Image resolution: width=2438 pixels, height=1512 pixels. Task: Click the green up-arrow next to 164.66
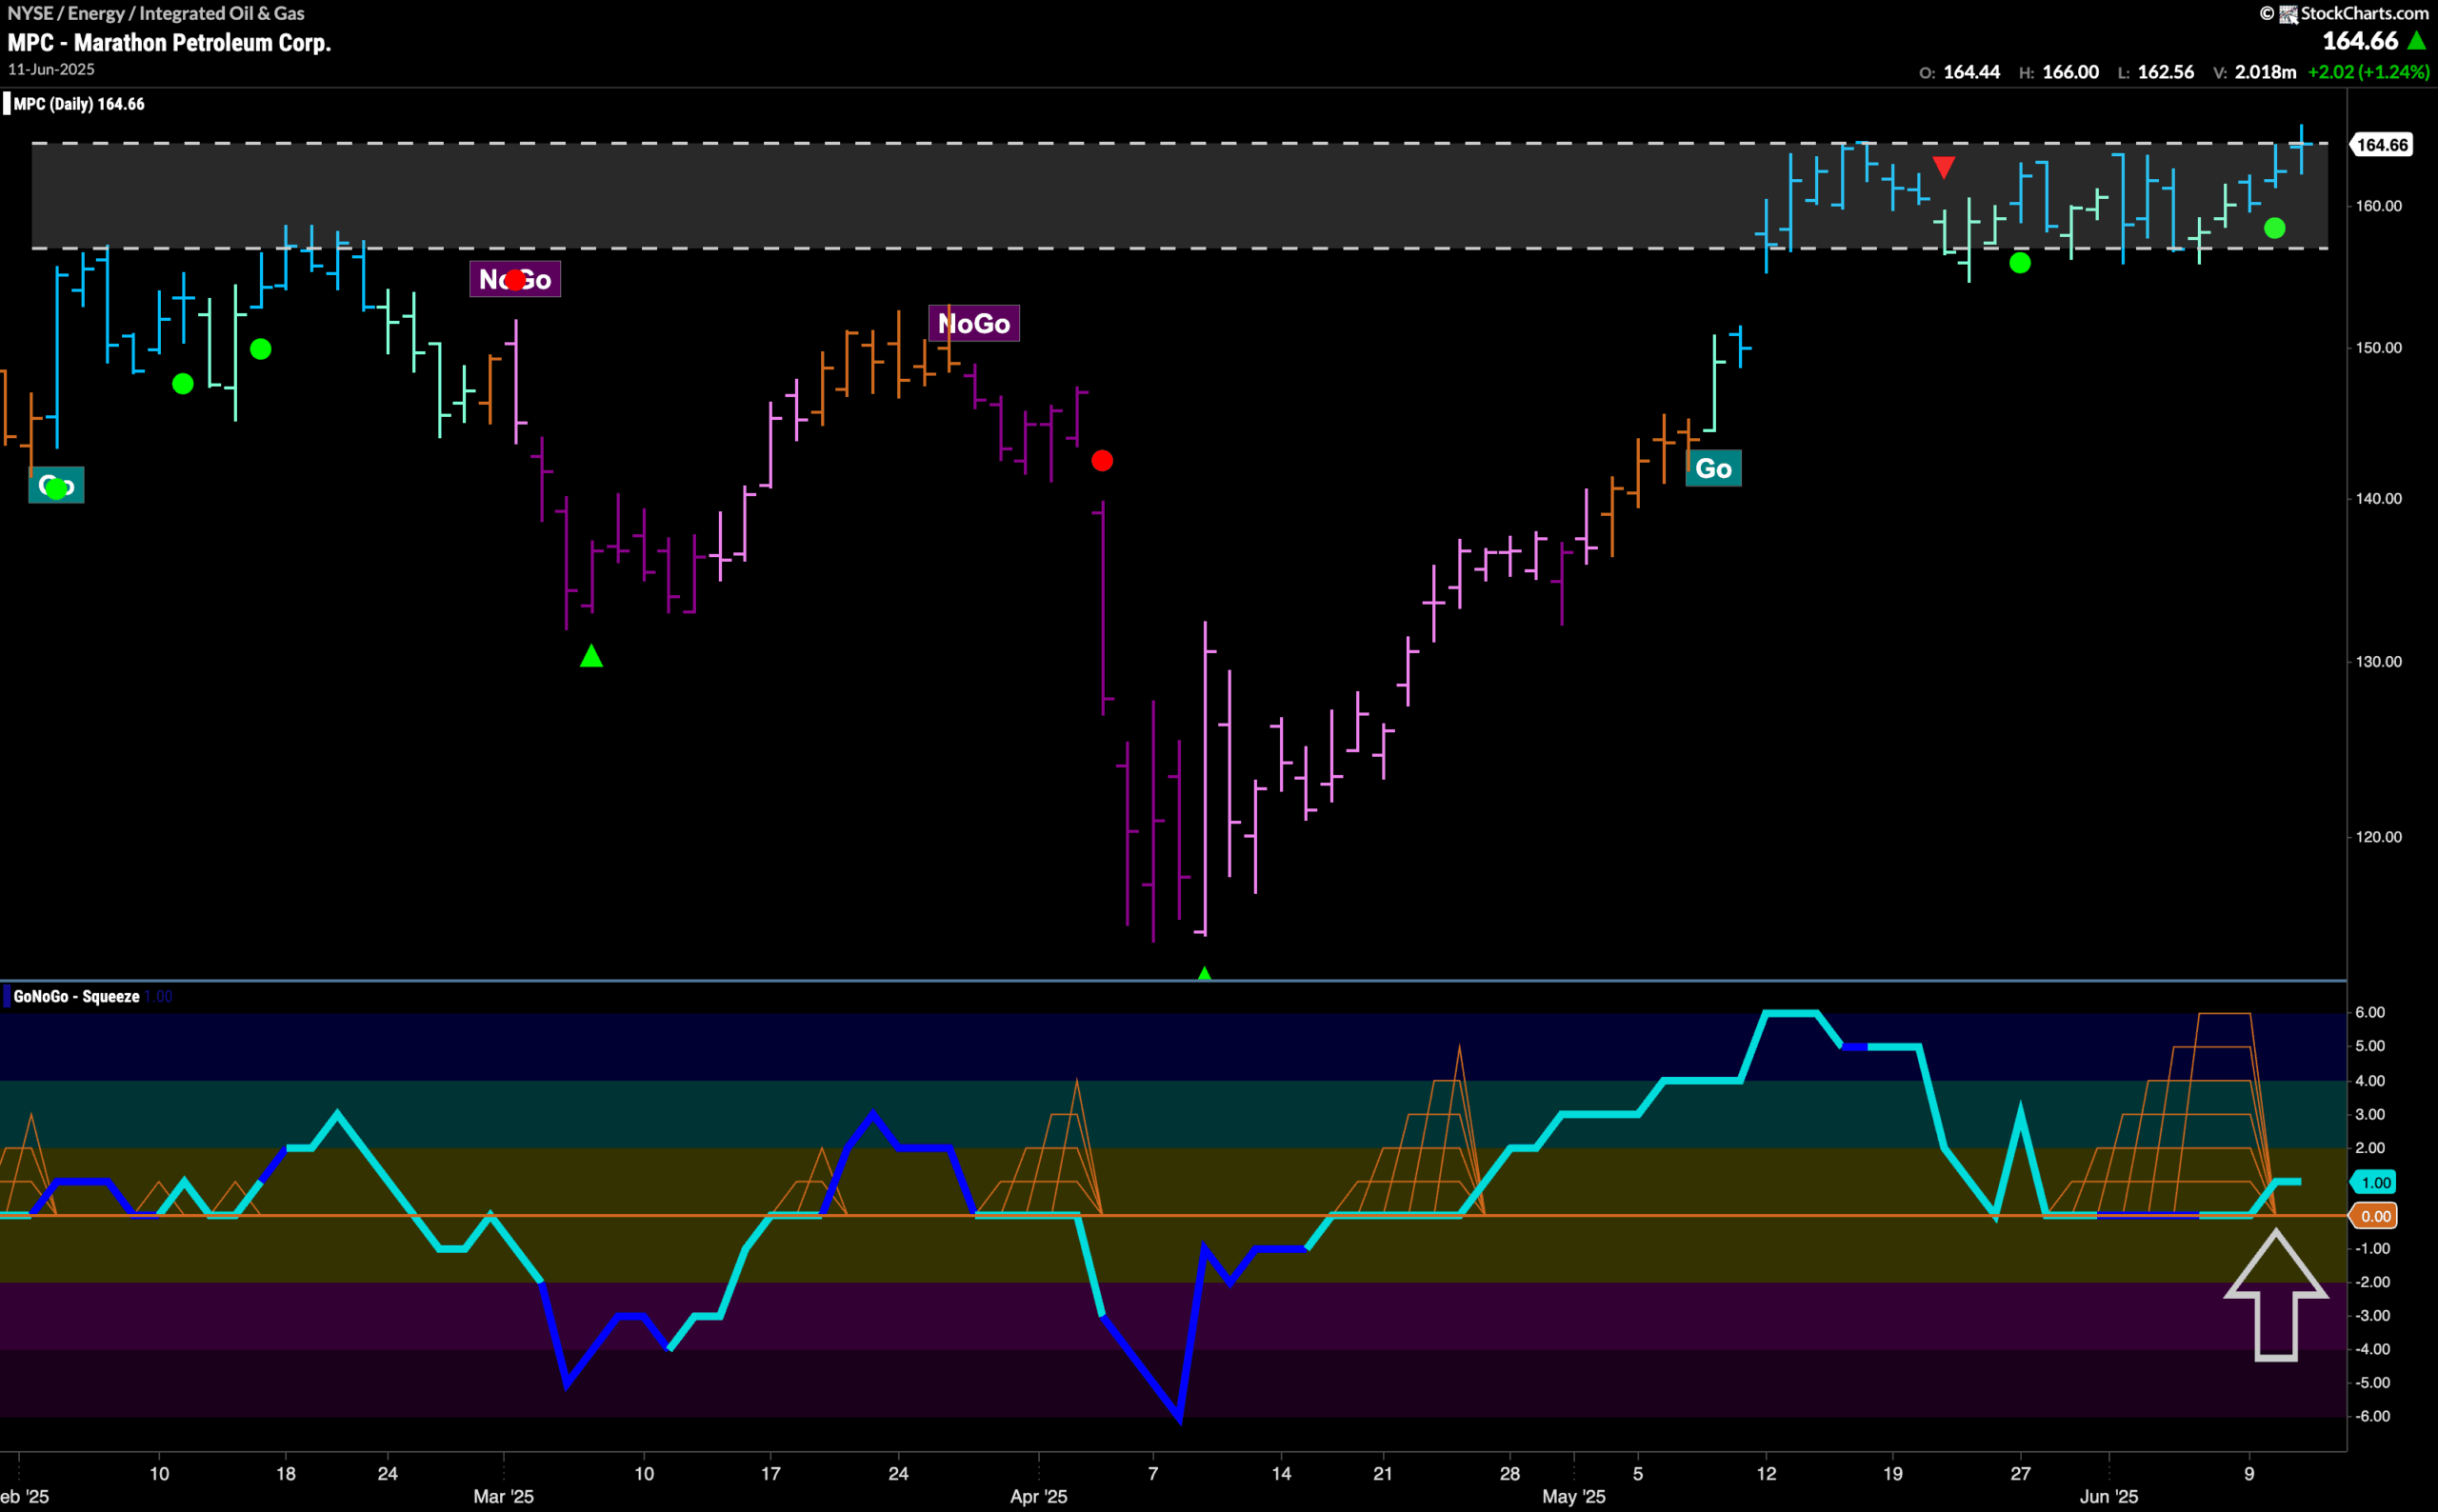(2417, 41)
